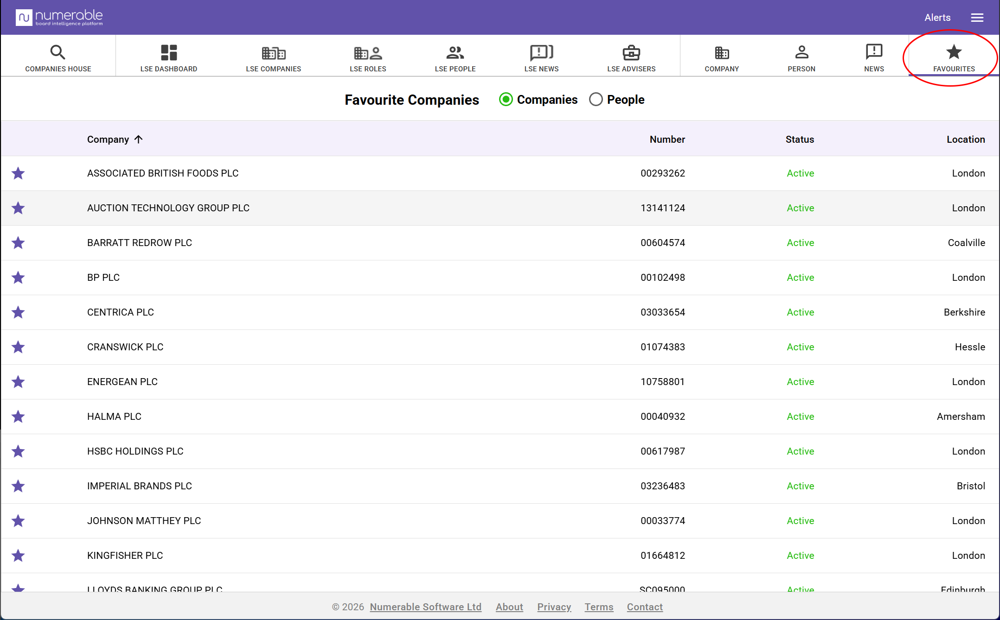Unfavourite Kingfisher PLC star

tap(18, 556)
